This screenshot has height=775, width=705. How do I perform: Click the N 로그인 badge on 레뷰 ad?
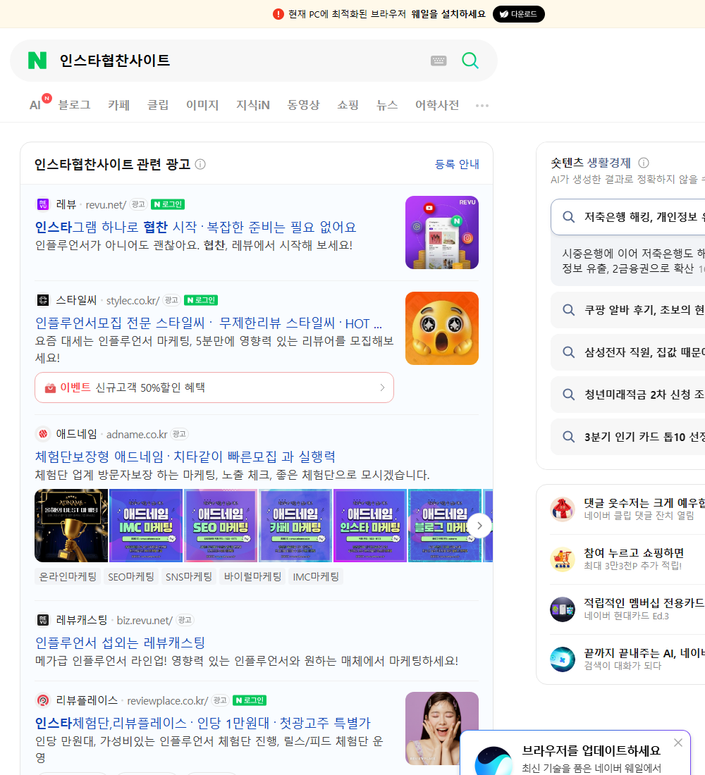point(168,204)
